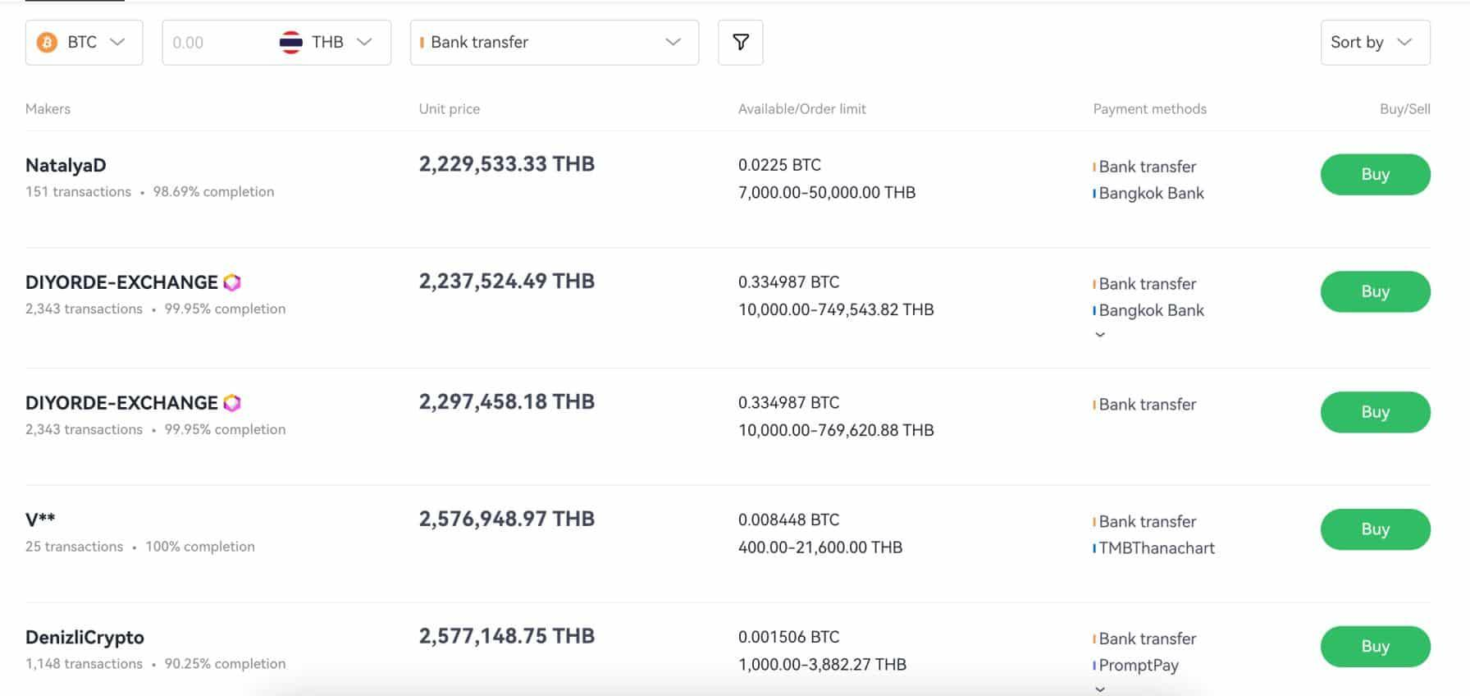The image size is (1470, 696).
Task: Open DenizliCrypto maker profile
Action: 84,637
